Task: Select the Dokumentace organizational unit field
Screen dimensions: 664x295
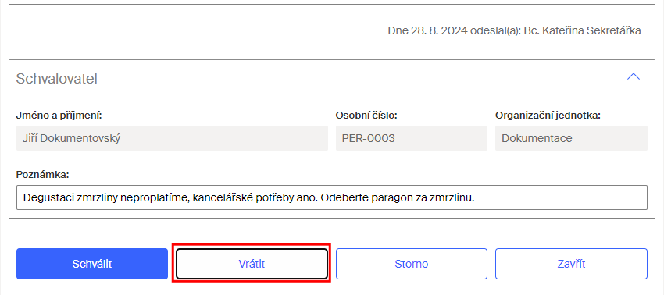Action: [571, 138]
